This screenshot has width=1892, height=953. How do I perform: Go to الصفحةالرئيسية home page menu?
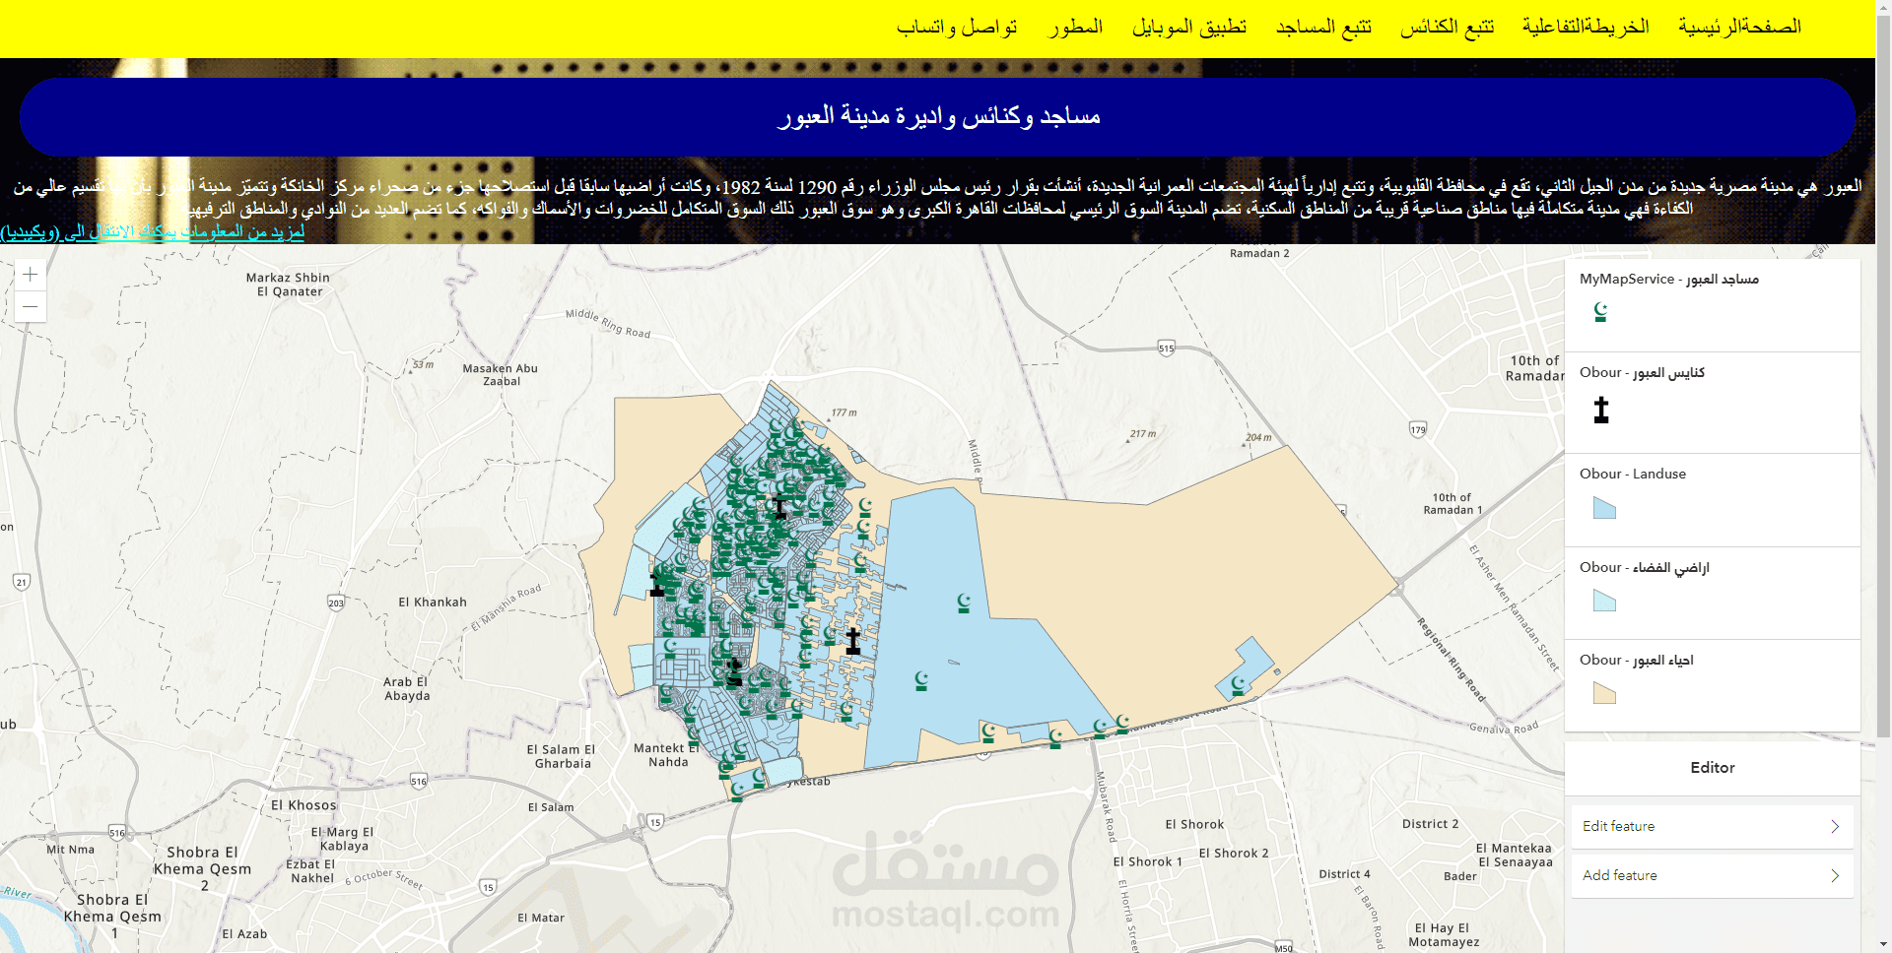pos(1740,27)
